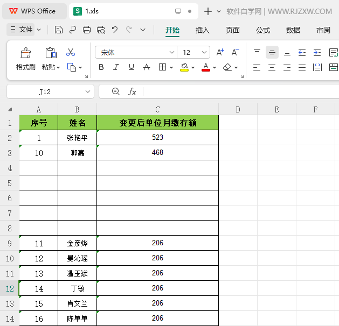Click the Export to PDF icon

tap(73, 30)
